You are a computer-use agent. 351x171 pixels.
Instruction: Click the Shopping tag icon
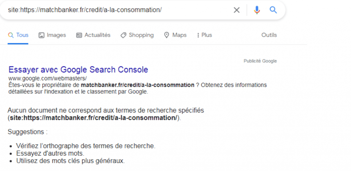pyautogui.click(x=123, y=35)
